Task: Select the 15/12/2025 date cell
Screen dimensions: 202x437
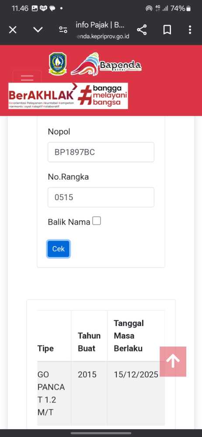Action: click(136, 375)
